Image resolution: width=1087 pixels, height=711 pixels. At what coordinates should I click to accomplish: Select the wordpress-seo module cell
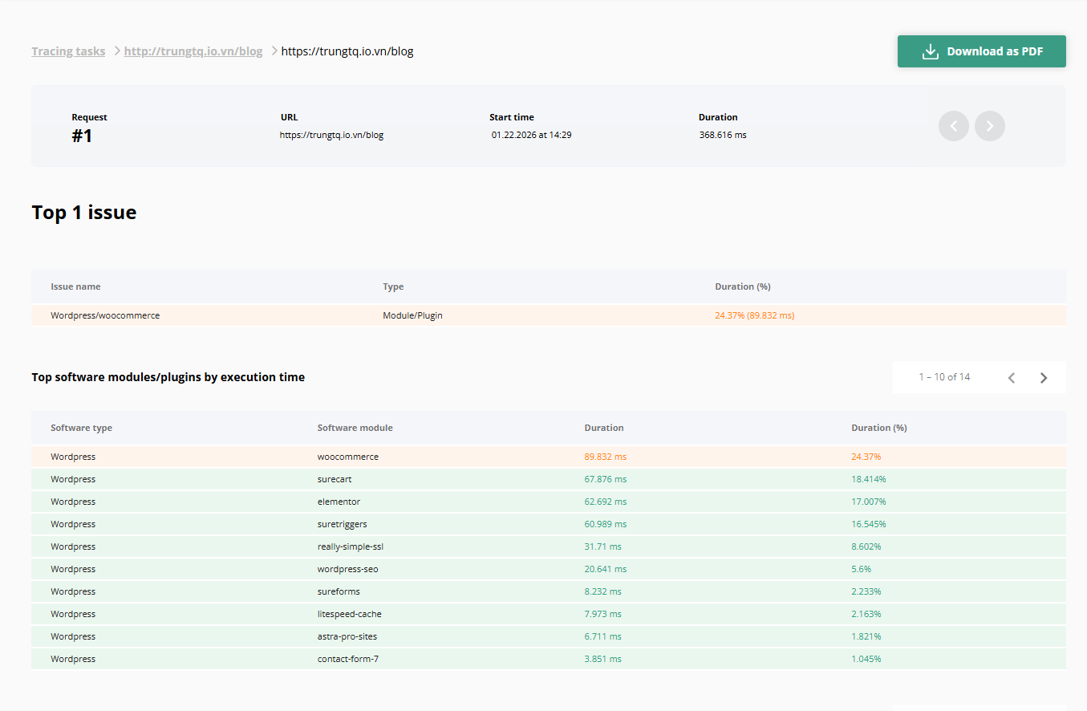(348, 569)
